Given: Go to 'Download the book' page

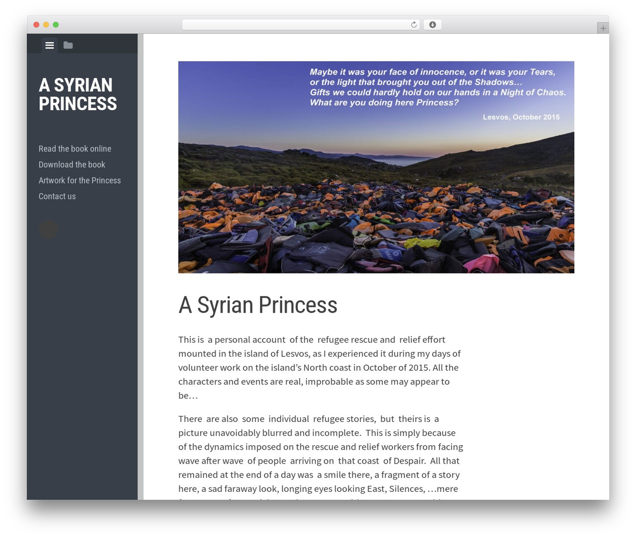Looking at the screenshot, I should 72,165.
